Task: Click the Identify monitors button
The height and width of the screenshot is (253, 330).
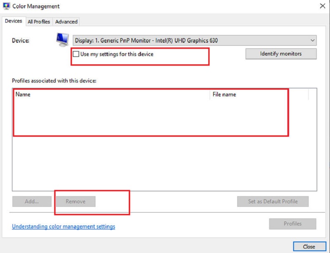Action: click(x=280, y=54)
